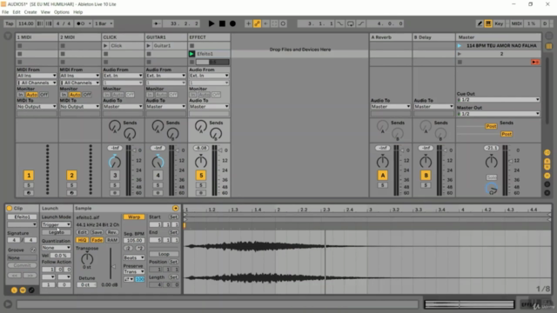Screen dimensions: 557x313
Task: Open the Cue Out 1/2 dropdown
Action: point(498,100)
